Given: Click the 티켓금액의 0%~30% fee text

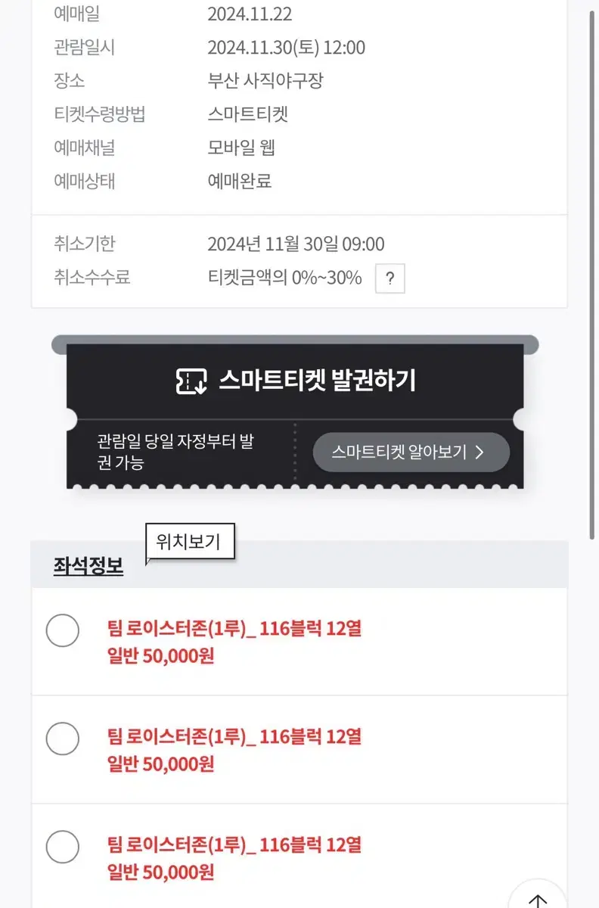Looking at the screenshot, I should [x=284, y=278].
